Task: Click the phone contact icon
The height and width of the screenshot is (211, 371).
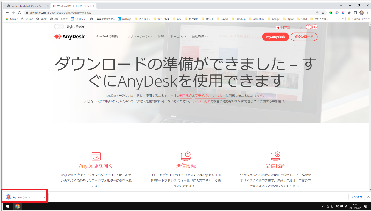Action: pyautogui.click(x=315, y=27)
